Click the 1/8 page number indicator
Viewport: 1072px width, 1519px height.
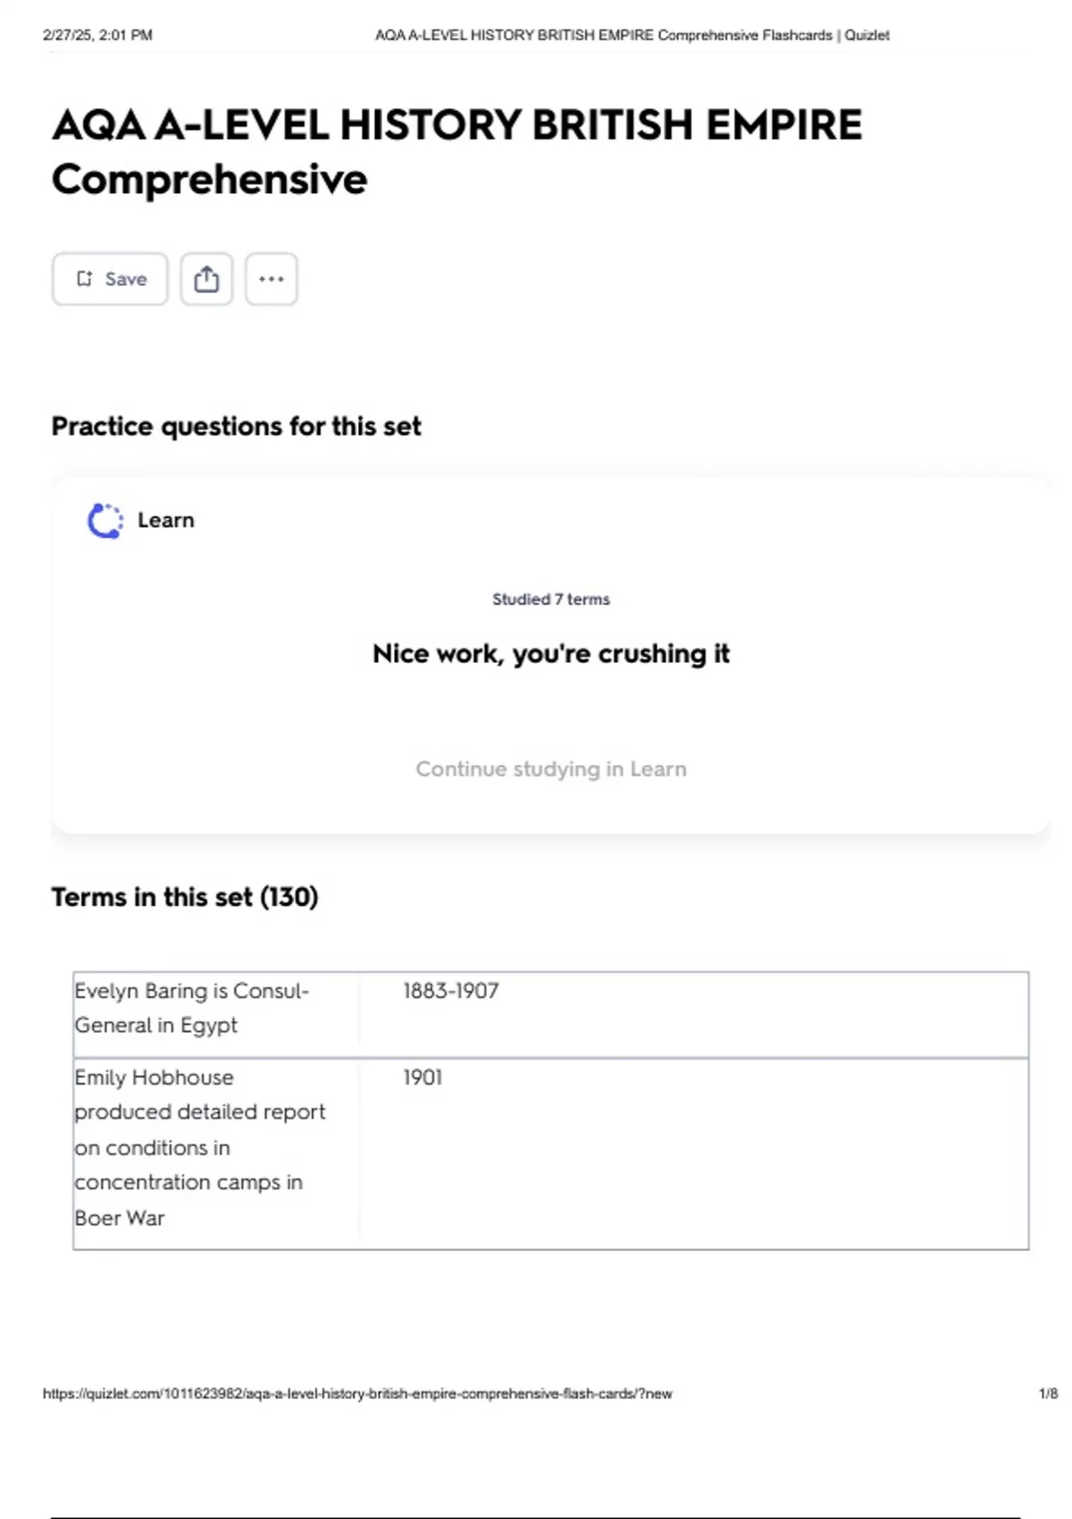(1048, 1394)
